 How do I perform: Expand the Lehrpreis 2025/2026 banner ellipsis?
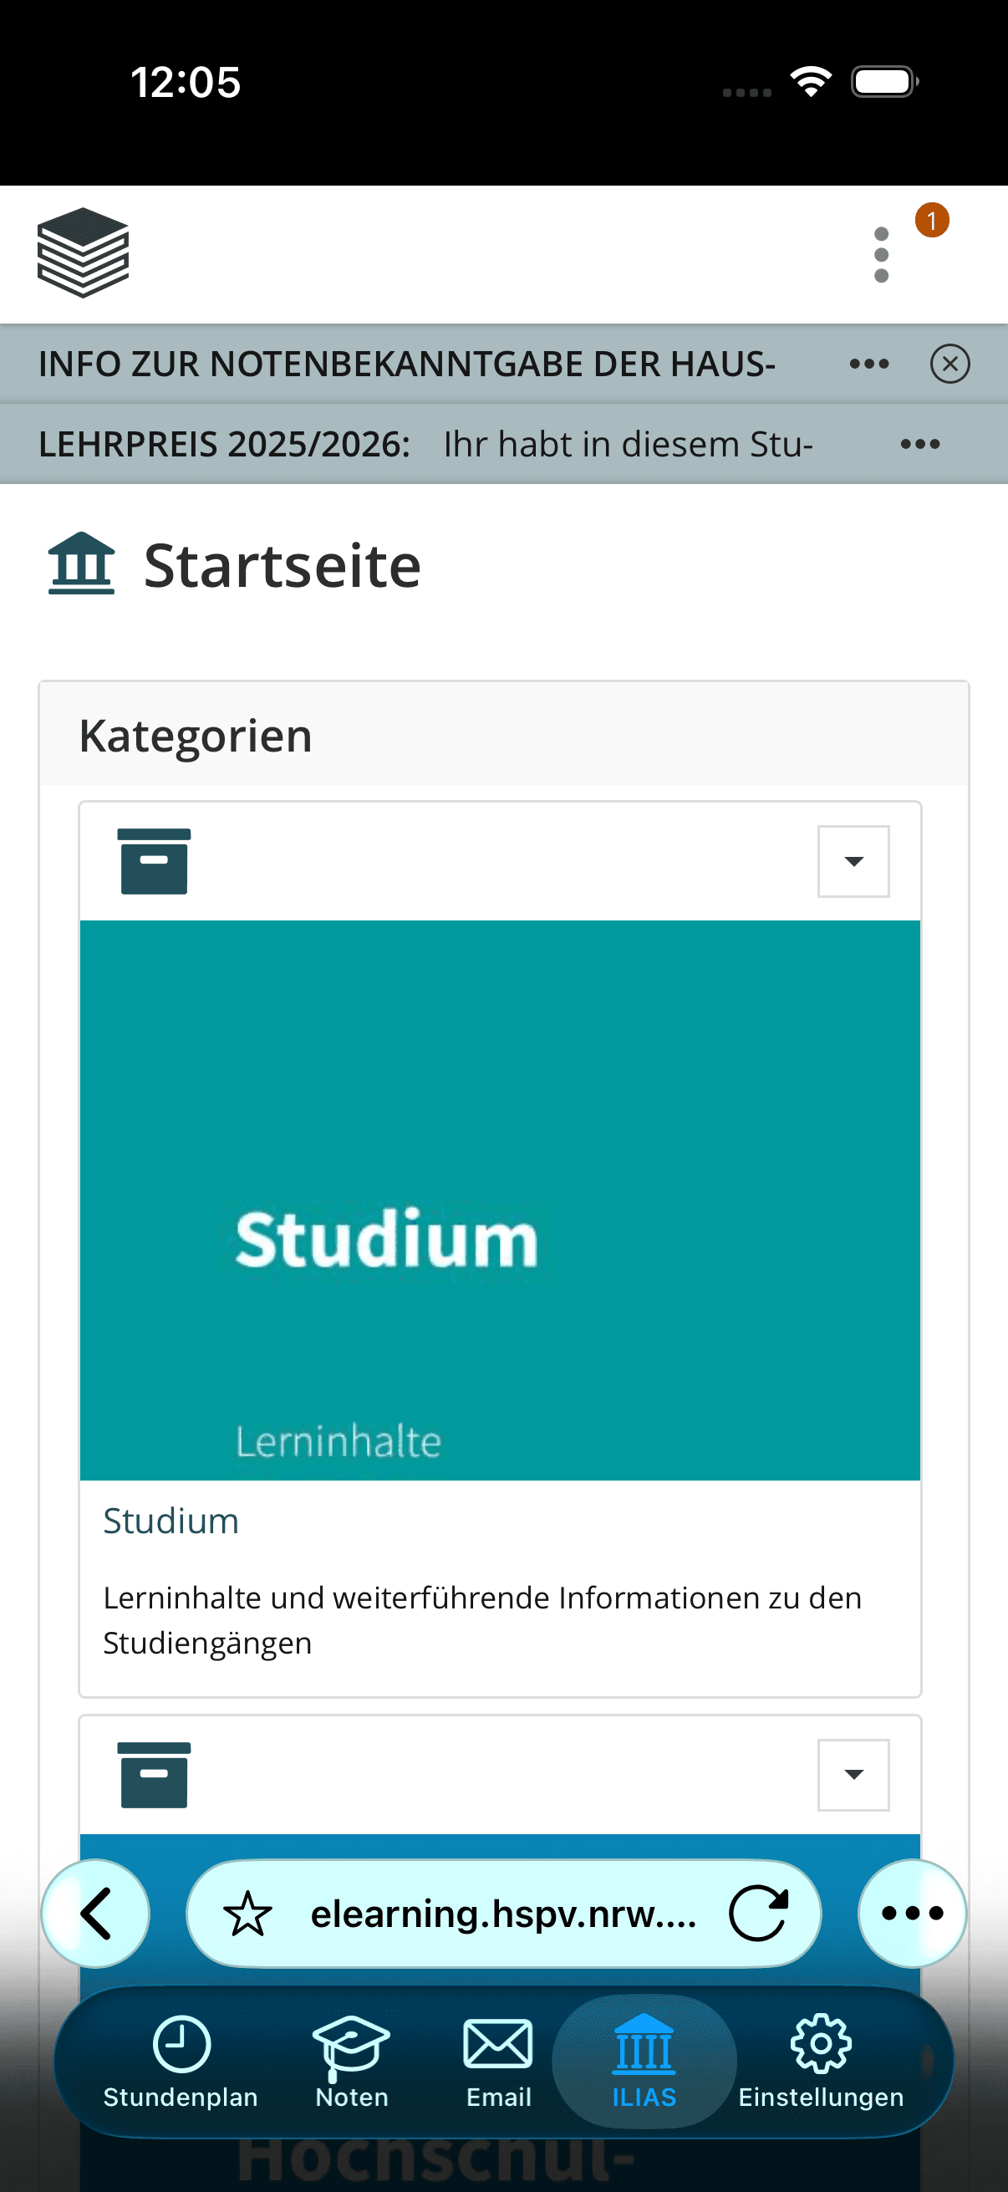click(919, 444)
